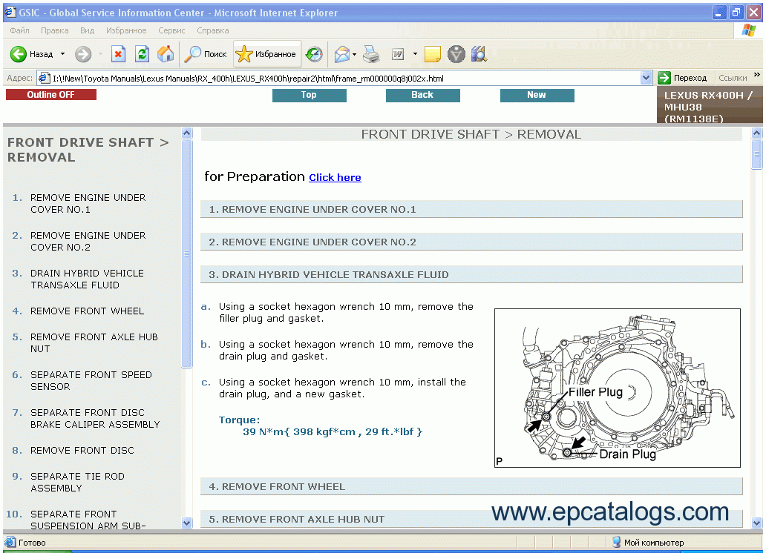
Task: Click the 'Готово' status bar text
Action: (32, 543)
